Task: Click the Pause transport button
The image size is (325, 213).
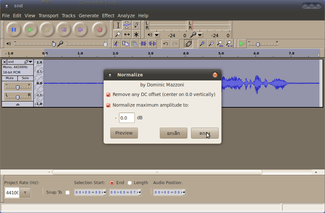Action: coord(14,30)
